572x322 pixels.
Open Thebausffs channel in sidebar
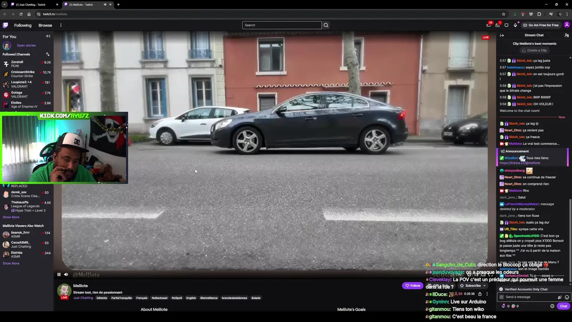27,206
